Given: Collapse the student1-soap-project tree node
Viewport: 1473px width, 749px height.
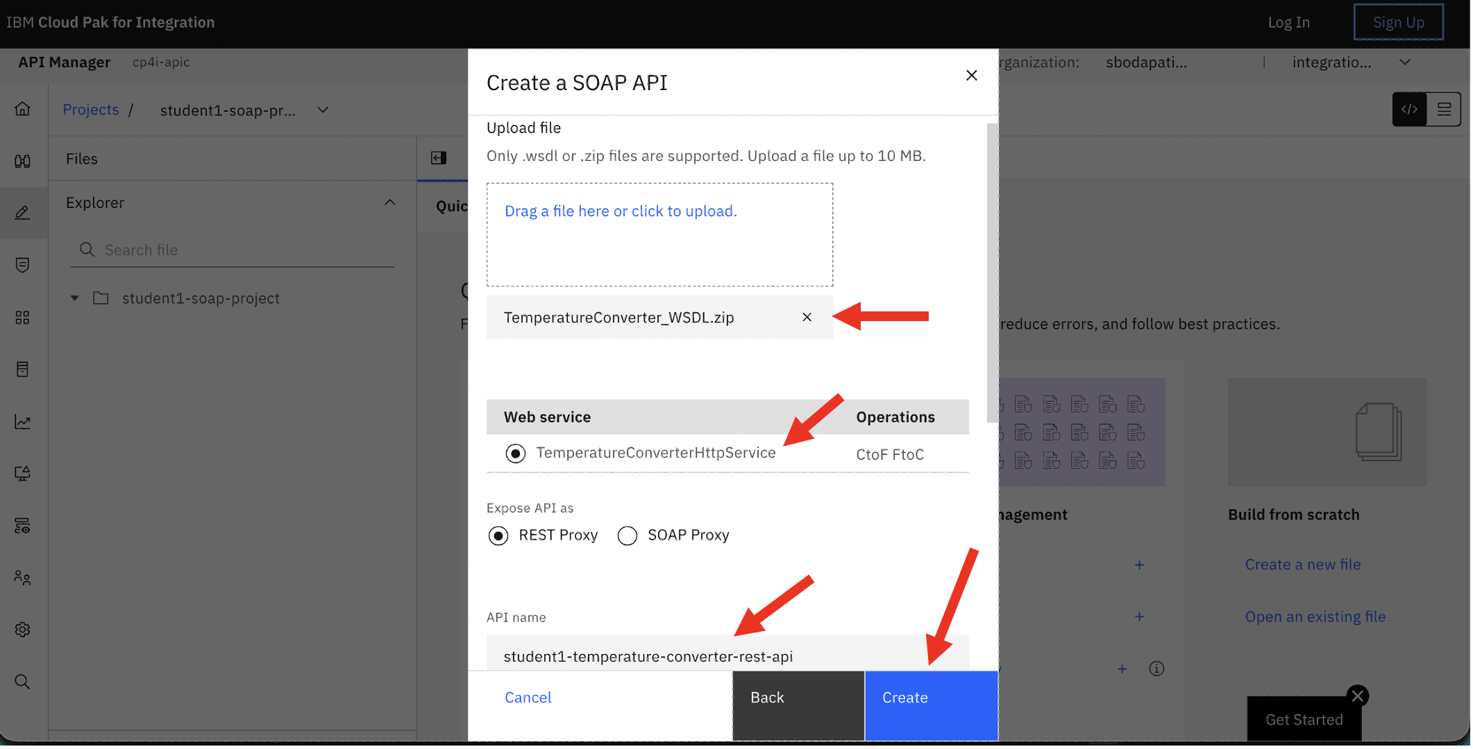Looking at the screenshot, I should pos(75,299).
